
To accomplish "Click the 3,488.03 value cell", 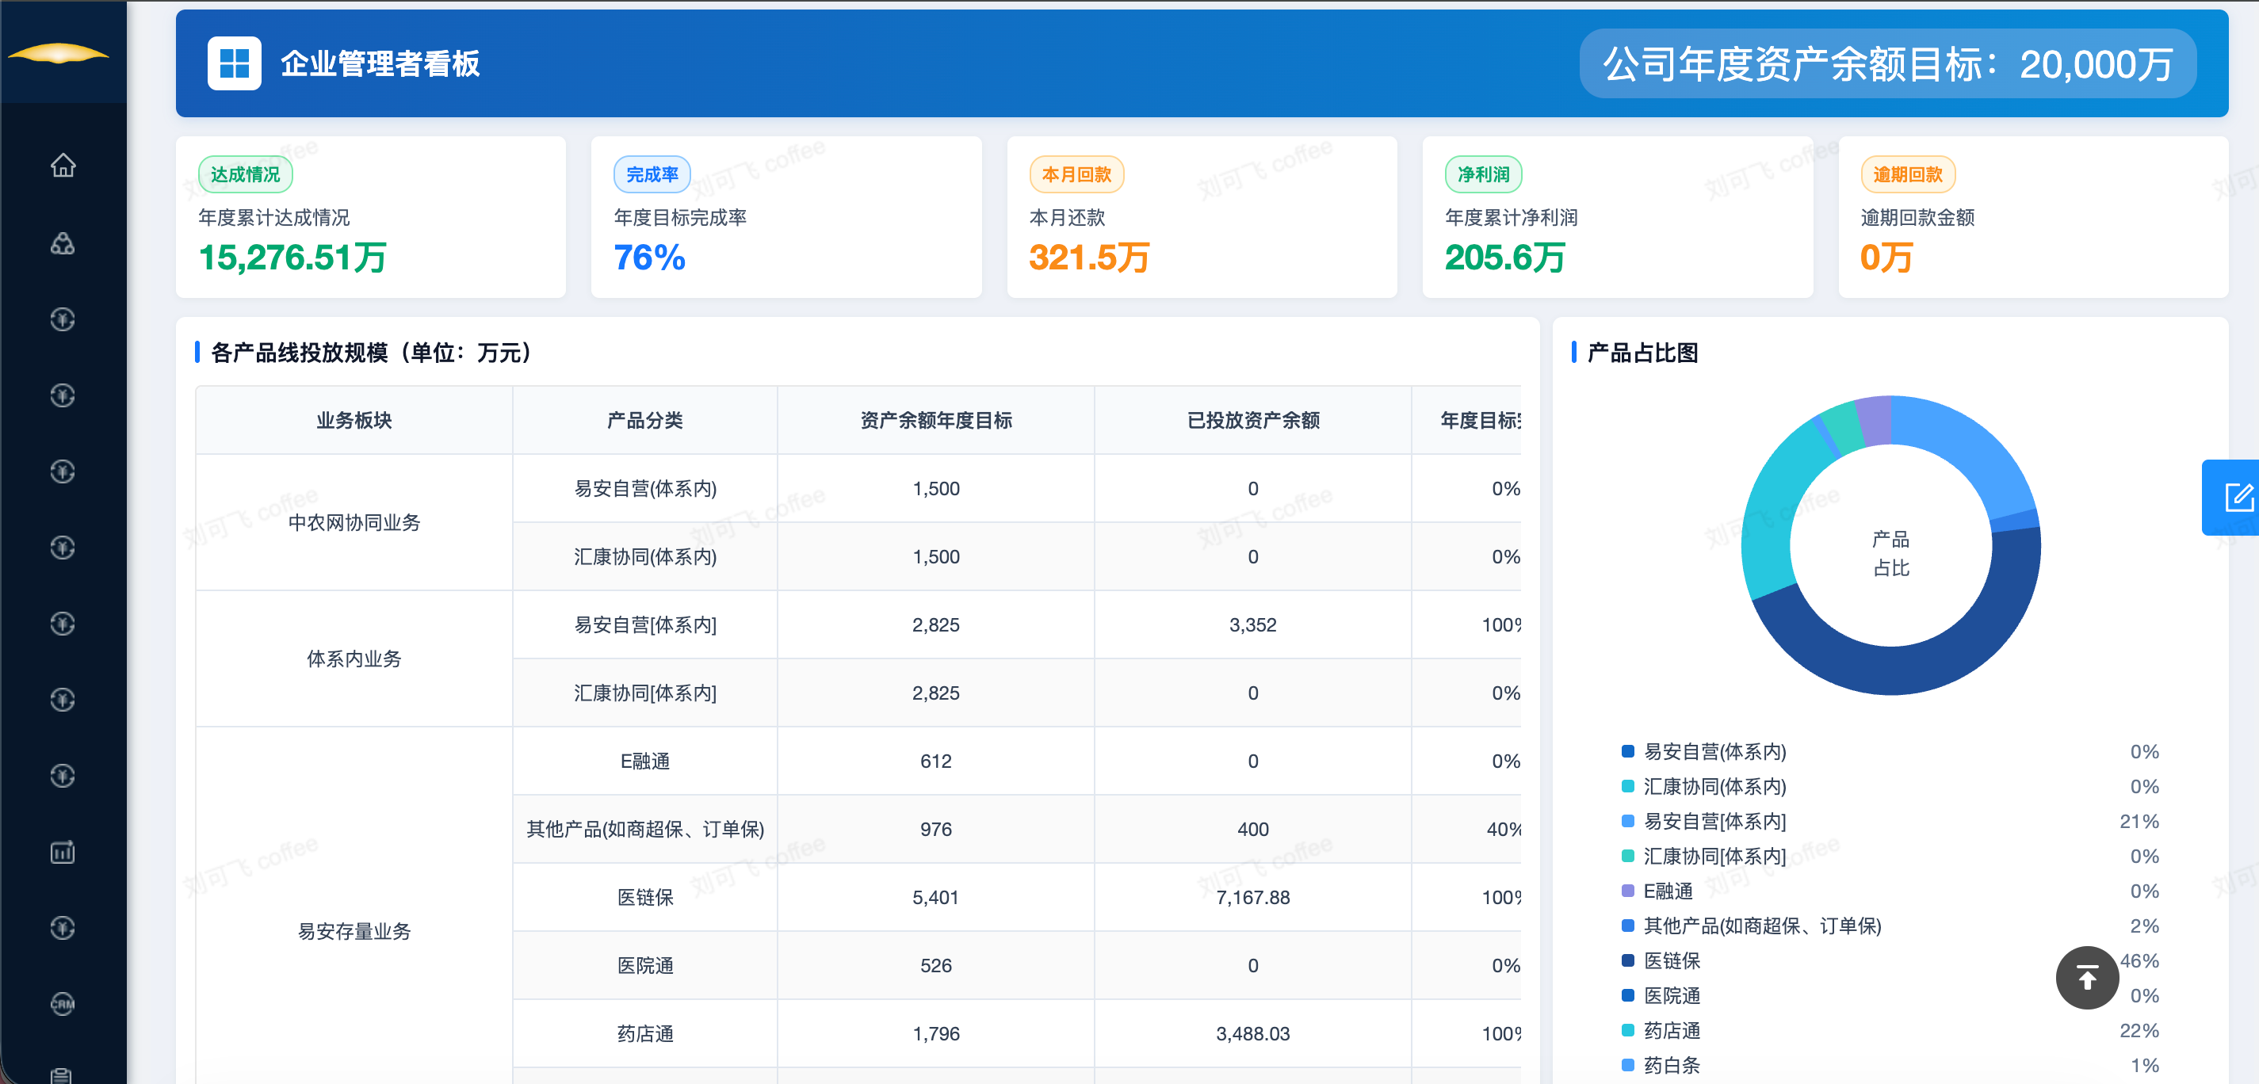I will (1253, 1034).
